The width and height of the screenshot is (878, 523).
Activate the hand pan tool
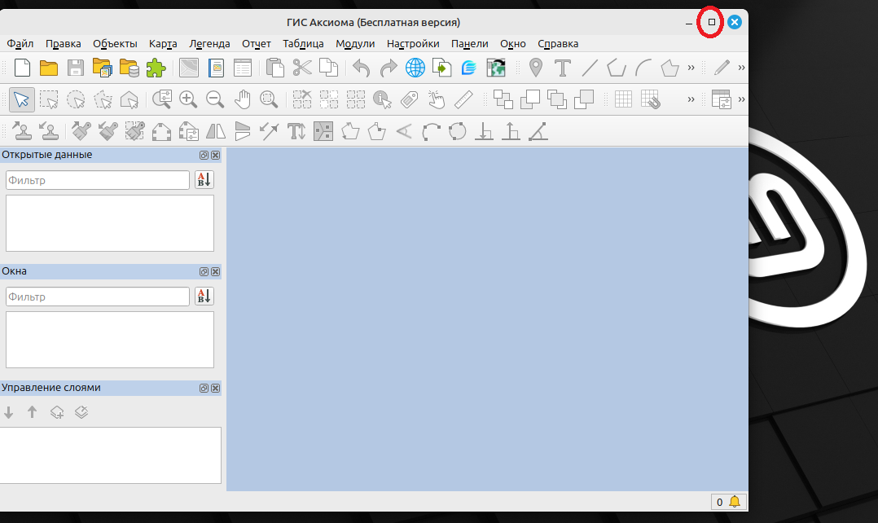(x=242, y=99)
